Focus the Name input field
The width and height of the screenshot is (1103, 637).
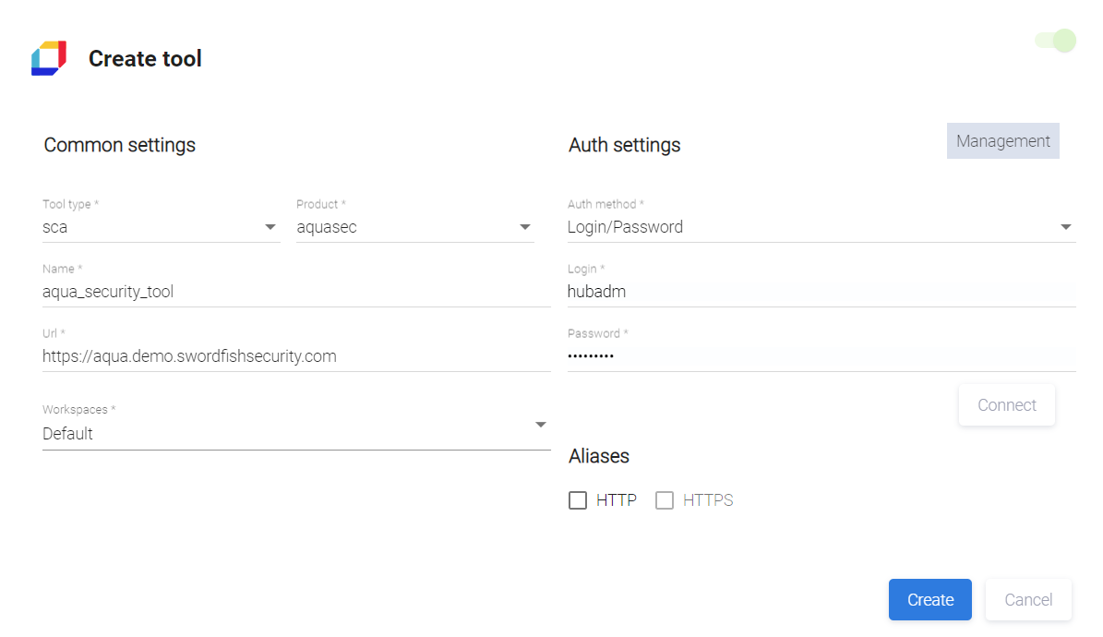tap(295, 292)
